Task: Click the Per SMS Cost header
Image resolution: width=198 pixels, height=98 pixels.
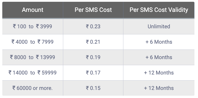Action: point(93,10)
